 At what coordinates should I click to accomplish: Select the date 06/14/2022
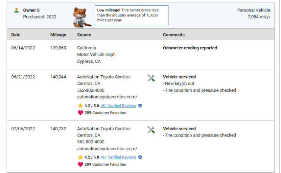23,48
